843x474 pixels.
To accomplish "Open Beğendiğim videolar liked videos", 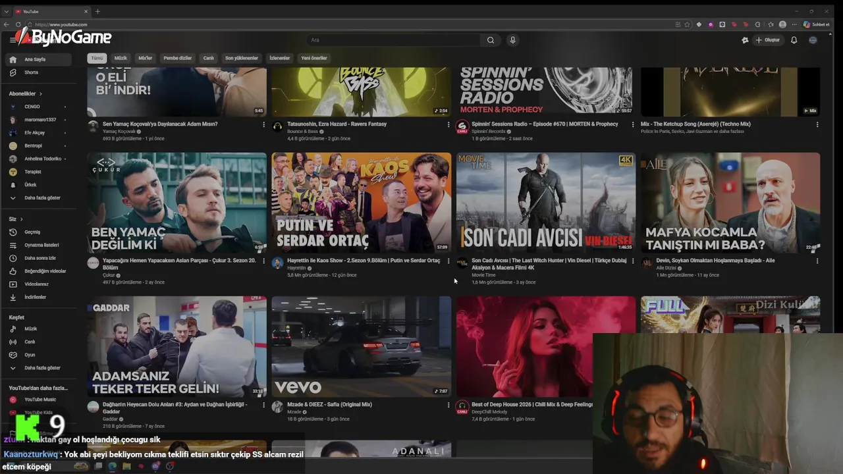I will click(x=40, y=271).
